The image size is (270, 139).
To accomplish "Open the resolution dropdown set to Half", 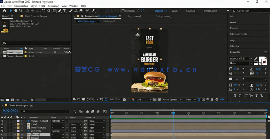I will click(x=144, y=100).
